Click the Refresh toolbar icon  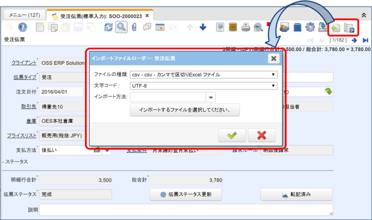point(108,27)
